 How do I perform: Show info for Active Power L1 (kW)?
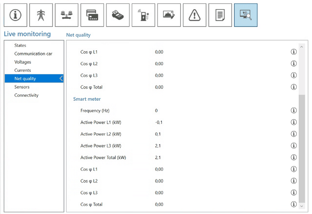(x=294, y=122)
